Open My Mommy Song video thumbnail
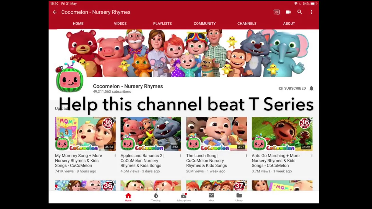 coord(85,134)
